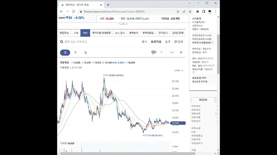This screenshot has height=155, width=277.
Task: Open the Linear scale dropdown
Action: 179,71
